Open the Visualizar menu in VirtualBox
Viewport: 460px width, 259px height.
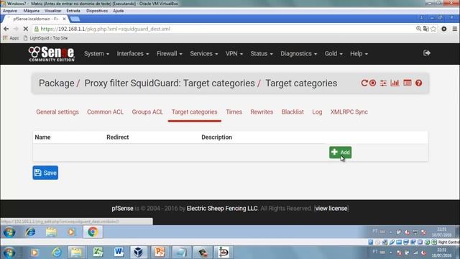52,11
